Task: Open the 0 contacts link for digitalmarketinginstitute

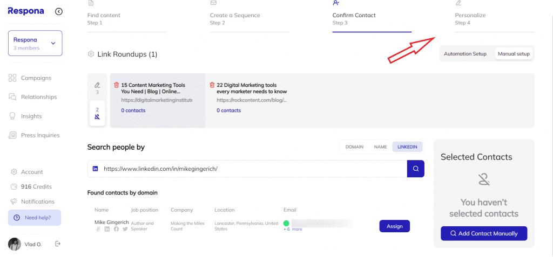Action: coord(133,110)
